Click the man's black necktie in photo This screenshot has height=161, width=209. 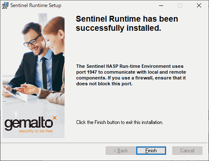(x=44, y=74)
